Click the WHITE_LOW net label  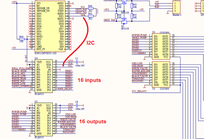[x=19, y=83]
